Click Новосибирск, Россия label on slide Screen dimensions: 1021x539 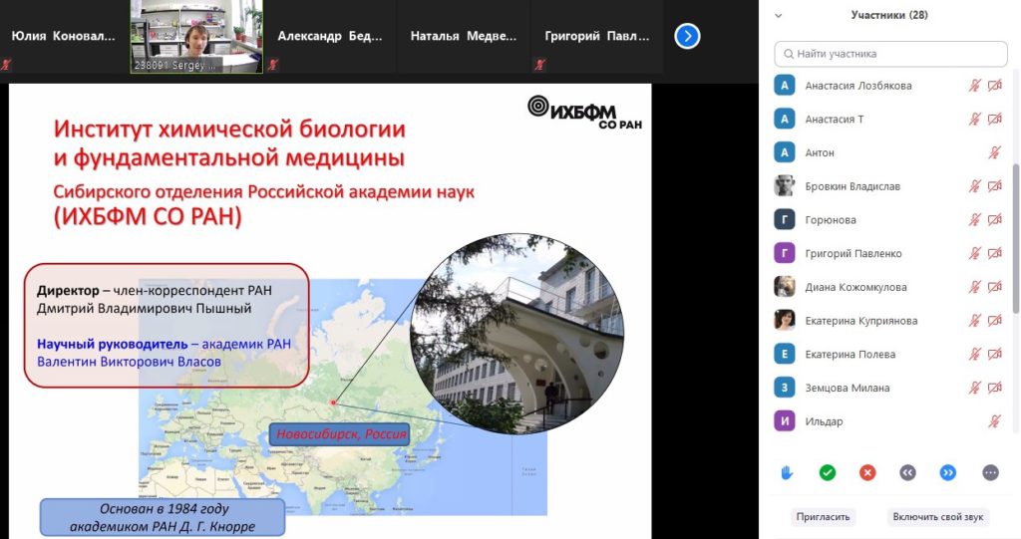[x=339, y=434]
